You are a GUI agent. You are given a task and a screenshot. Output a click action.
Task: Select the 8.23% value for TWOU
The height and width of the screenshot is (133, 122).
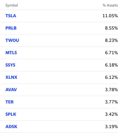tap(111, 41)
